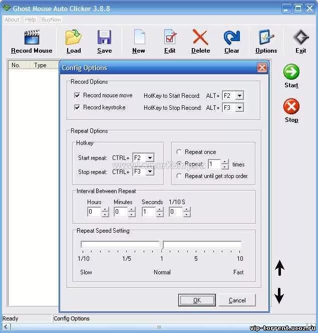Screen dimensions: 318x333
Task: Click the Minutes input field
Action: [x=121, y=212]
